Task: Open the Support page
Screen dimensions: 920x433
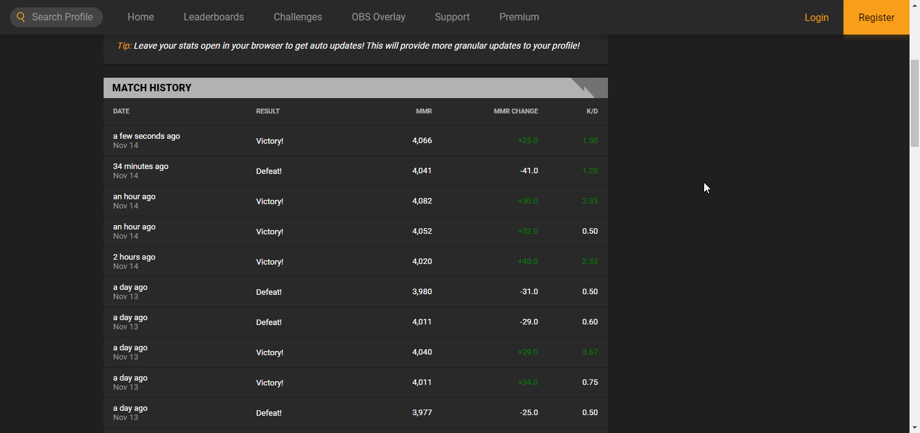Action: [x=452, y=17]
